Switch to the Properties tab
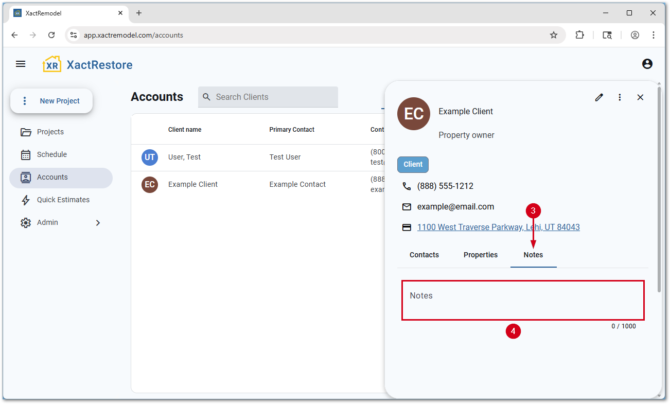This screenshot has width=670, height=404. [x=481, y=255]
